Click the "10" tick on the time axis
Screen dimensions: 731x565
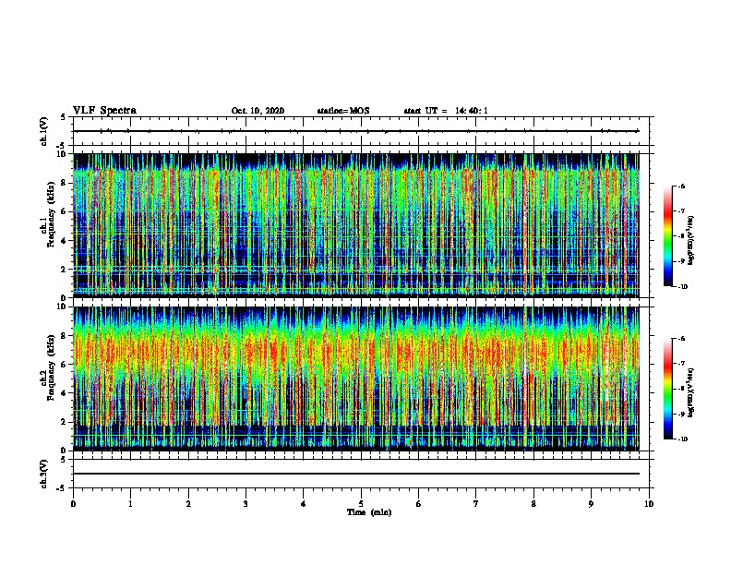point(649,504)
